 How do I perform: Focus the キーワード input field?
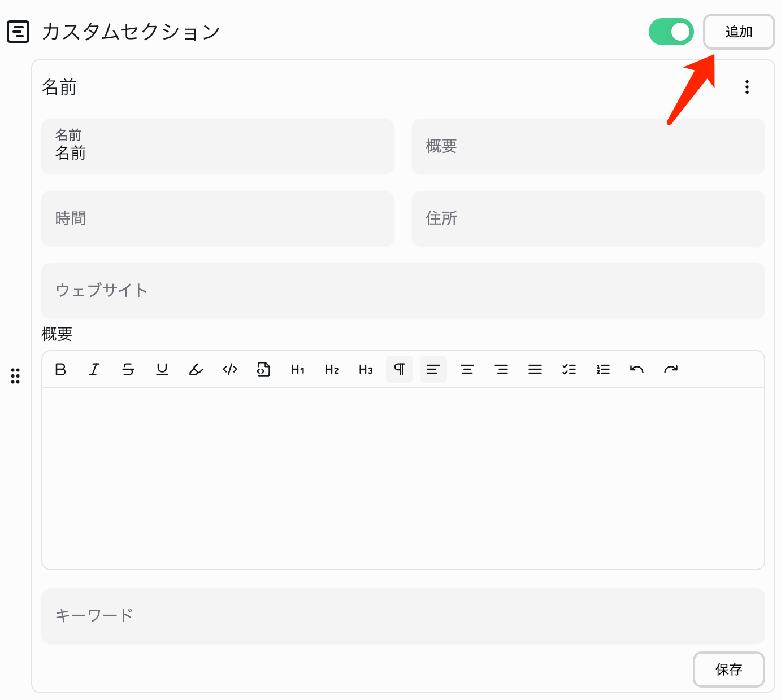point(403,615)
